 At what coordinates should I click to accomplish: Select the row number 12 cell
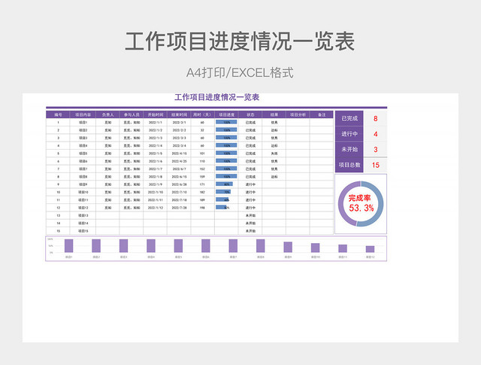point(58,208)
